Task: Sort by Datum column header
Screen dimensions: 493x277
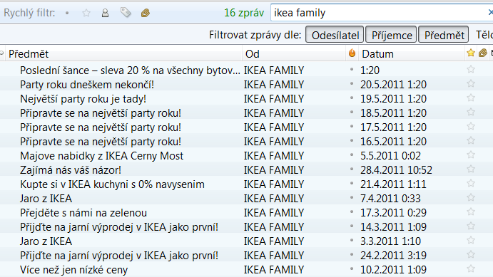Action: click(412, 53)
